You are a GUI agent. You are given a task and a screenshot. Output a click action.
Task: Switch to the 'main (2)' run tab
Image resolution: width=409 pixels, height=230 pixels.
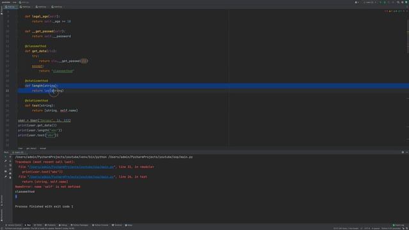18,152
